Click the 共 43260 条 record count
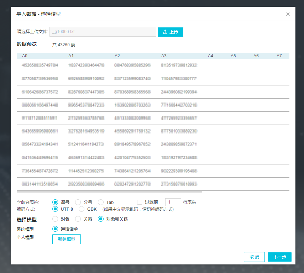Image resolution: width=304 pixels, height=273 pixels. coord(64,45)
